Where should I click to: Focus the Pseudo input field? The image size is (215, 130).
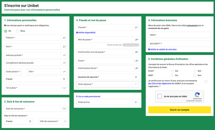click(x=107, y=27)
